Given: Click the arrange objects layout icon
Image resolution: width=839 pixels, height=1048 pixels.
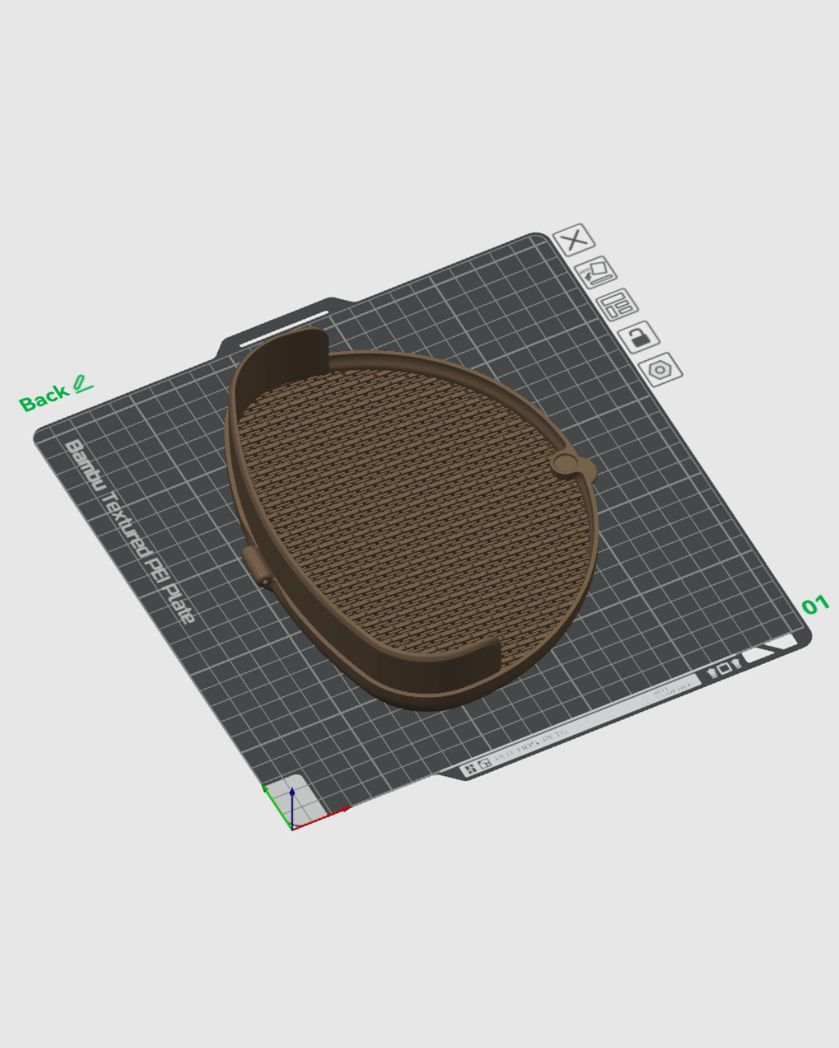Looking at the screenshot, I should 617,304.
